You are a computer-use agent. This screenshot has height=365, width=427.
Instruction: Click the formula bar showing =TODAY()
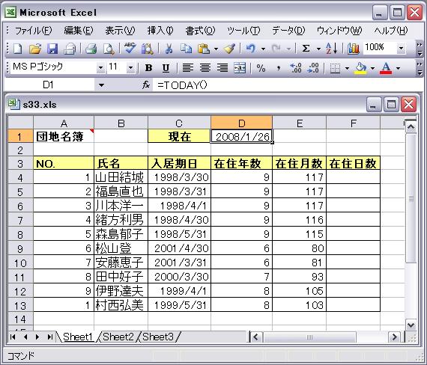[286, 85]
